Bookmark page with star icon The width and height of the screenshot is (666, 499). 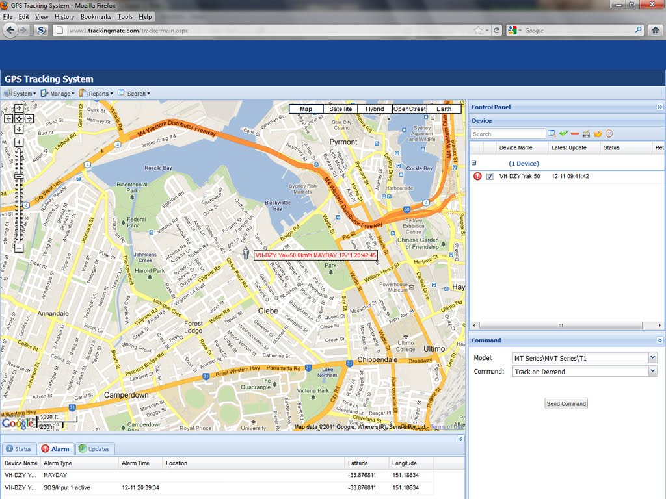pyautogui.click(x=478, y=30)
